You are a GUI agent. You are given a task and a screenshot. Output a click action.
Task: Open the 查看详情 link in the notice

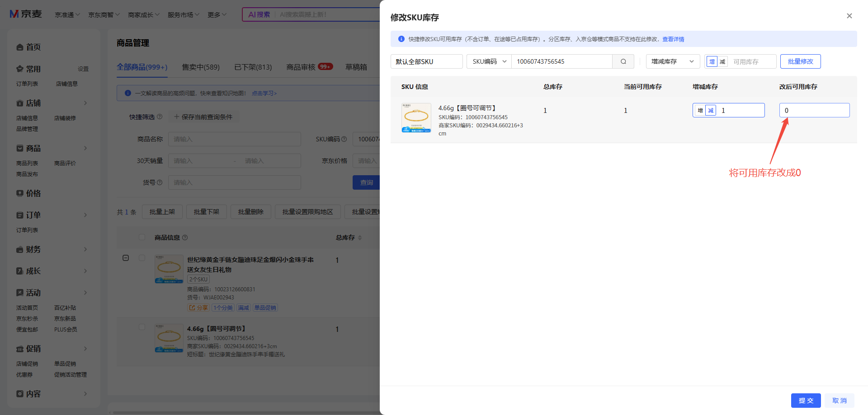(x=673, y=39)
